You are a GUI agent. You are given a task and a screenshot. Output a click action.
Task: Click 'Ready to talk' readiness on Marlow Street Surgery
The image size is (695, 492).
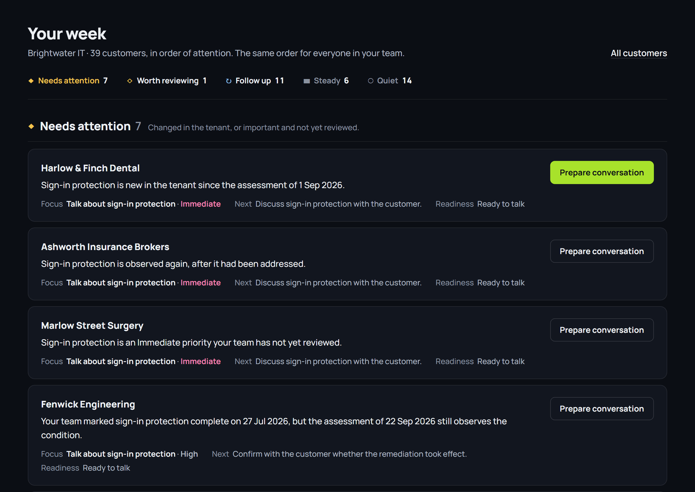click(501, 362)
